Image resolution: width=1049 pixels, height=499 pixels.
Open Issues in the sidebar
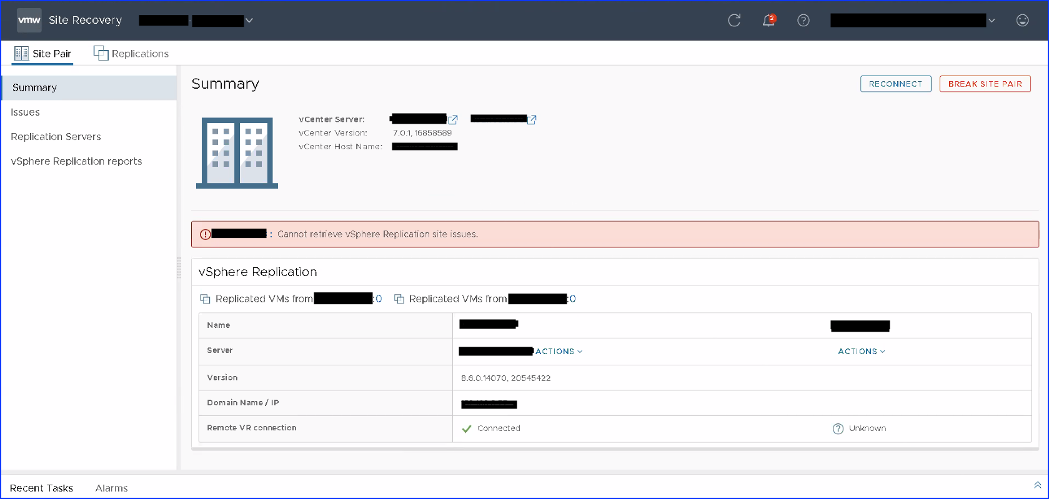coord(26,112)
